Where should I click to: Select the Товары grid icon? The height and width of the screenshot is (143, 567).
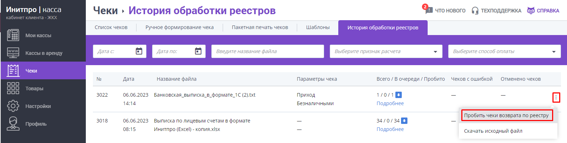[x=13, y=88]
